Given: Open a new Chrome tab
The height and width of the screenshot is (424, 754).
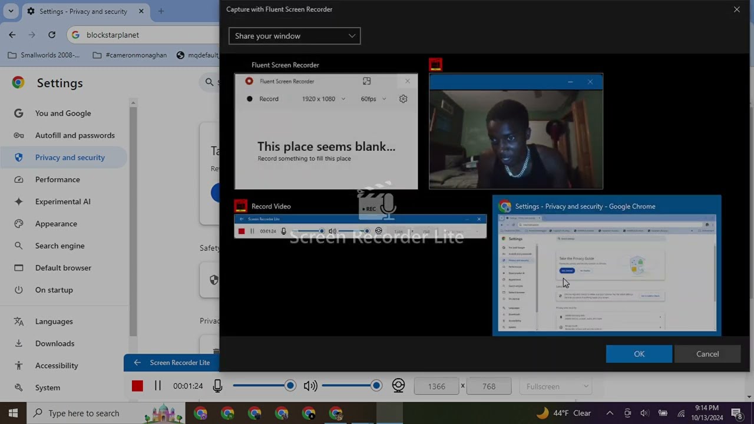Looking at the screenshot, I should click(161, 11).
